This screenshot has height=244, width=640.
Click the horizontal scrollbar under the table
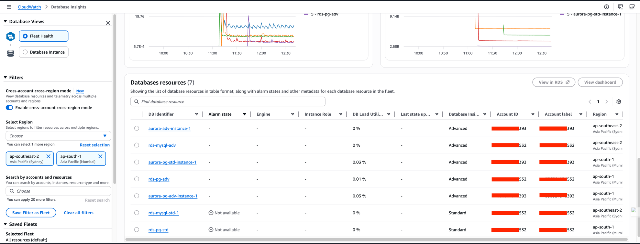tap(376, 239)
